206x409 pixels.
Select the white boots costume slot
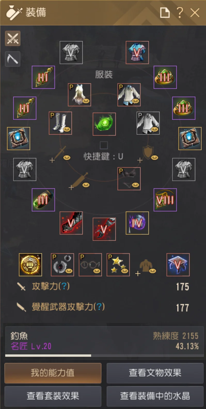click(x=60, y=123)
